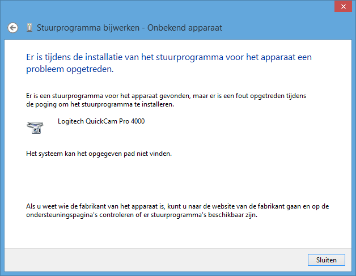Screen dimensions: 356x276
Task: Click the window title Stuurprogramma bijwerken - Onbekend apparaat
Action: [x=129, y=28]
